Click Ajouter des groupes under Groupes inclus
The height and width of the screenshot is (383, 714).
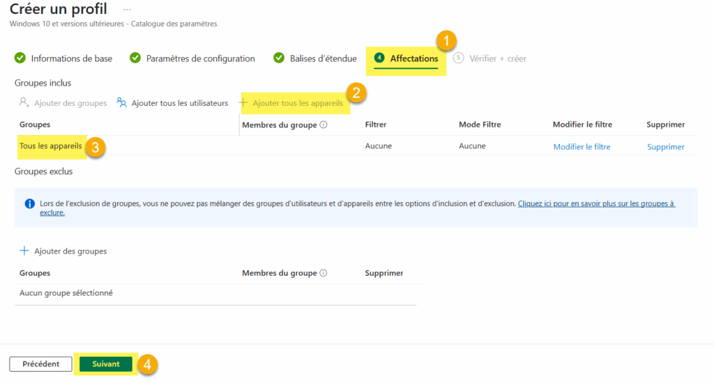tap(70, 103)
